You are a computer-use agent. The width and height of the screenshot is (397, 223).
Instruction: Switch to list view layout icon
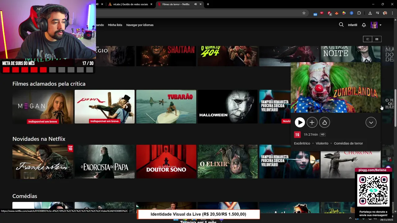click(368, 39)
